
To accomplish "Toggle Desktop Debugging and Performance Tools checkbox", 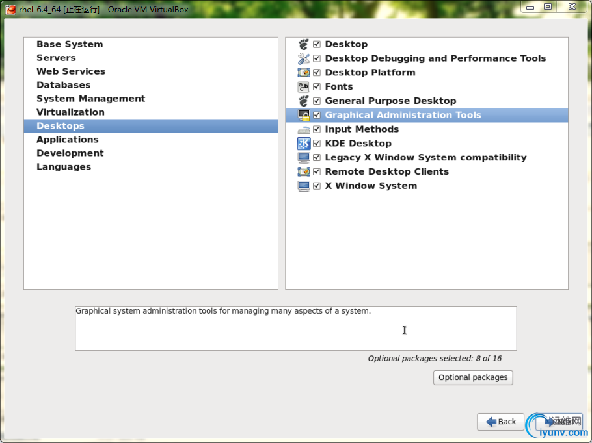I will tap(317, 58).
